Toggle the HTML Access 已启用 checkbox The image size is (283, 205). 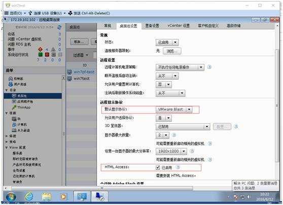[x=158, y=167]
